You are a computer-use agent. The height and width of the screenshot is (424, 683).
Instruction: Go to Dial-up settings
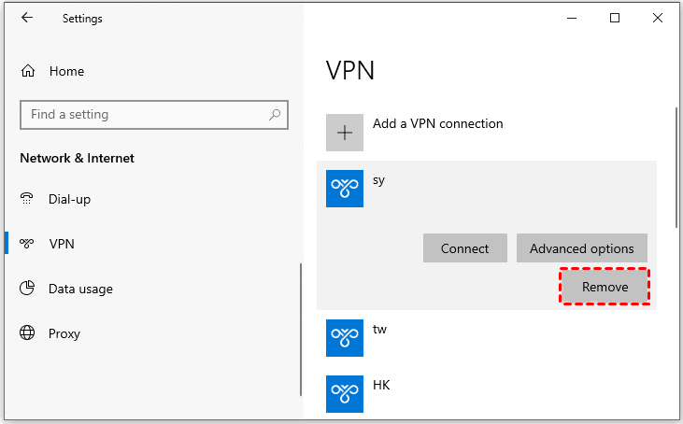point(69,199)
